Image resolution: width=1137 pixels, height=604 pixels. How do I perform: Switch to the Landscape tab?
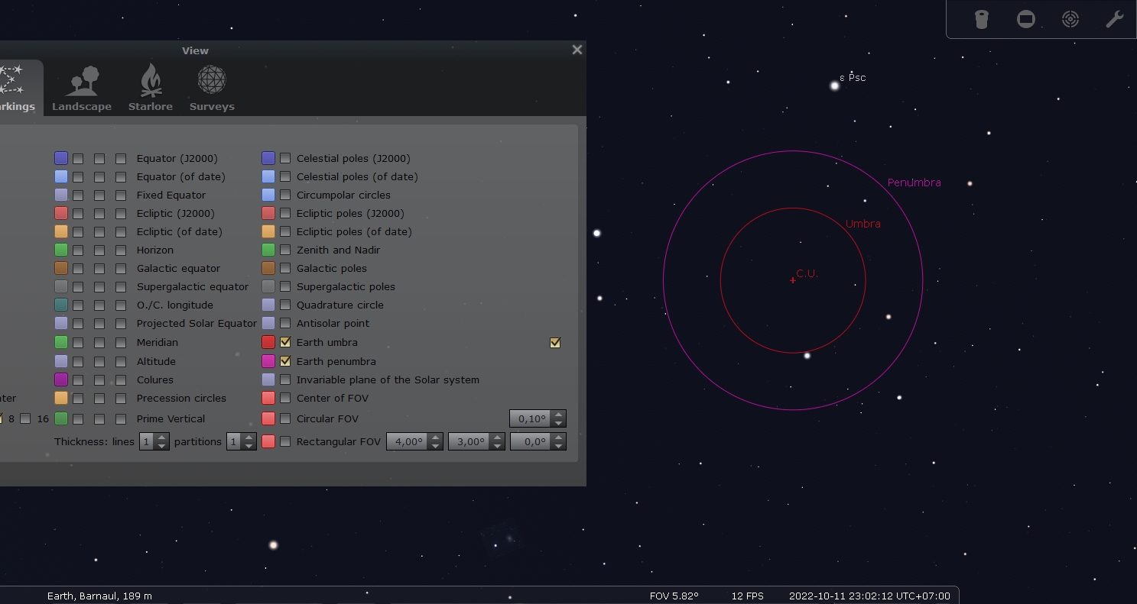[82, 86]
